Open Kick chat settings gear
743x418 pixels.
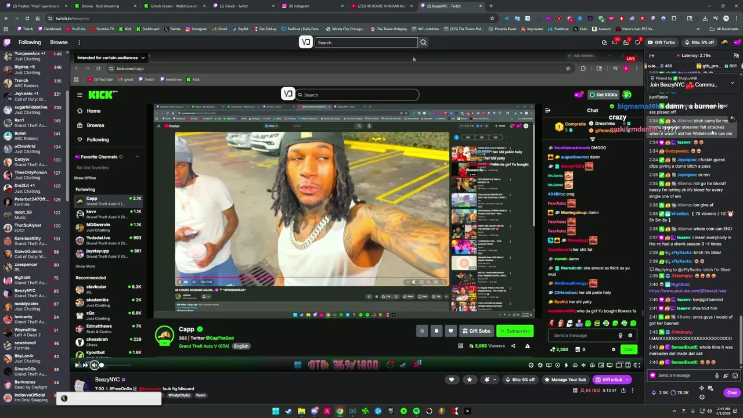click(614, 349)
